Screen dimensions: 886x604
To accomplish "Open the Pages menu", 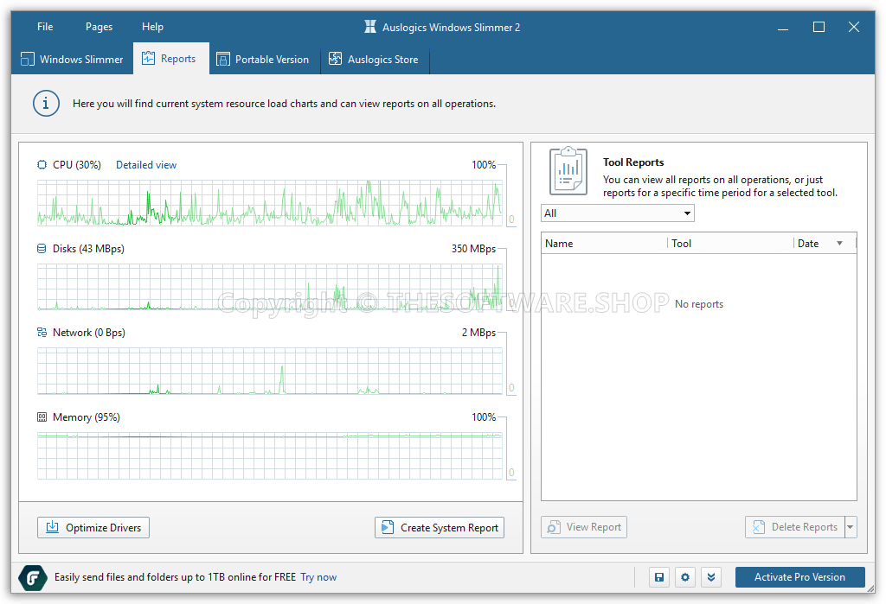I will click(x=99, y=27).
